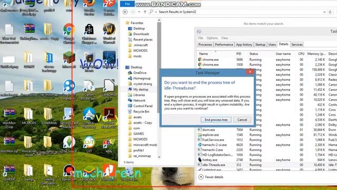Image resolution: width=337 pixels, height=190 pixels.
Task: Open the Explorer File ribbon tab
Action: point(127,4)
